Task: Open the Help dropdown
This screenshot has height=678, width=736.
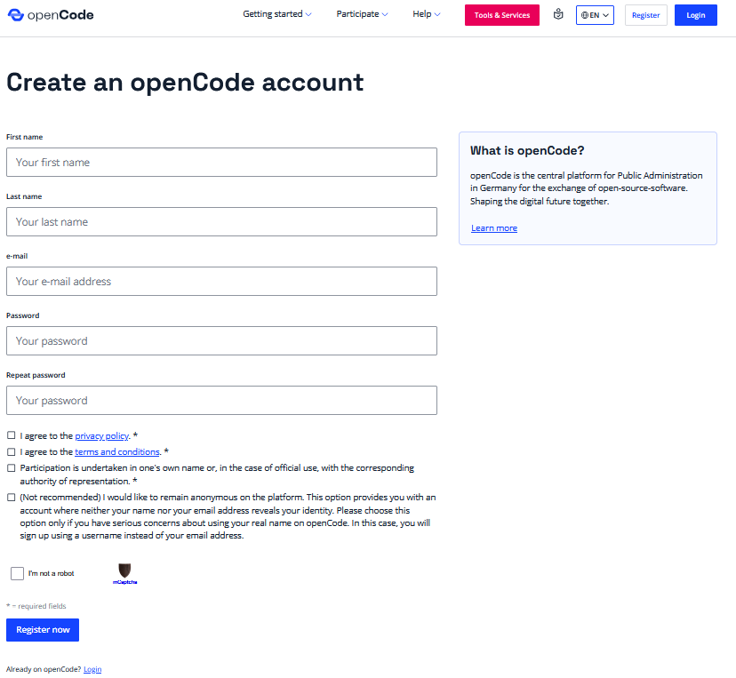Action: coord(426,14)
